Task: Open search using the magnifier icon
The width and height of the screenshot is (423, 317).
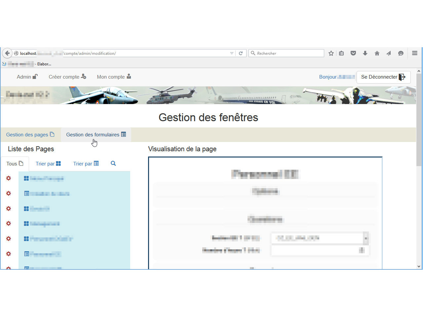Action: point(113,163)
